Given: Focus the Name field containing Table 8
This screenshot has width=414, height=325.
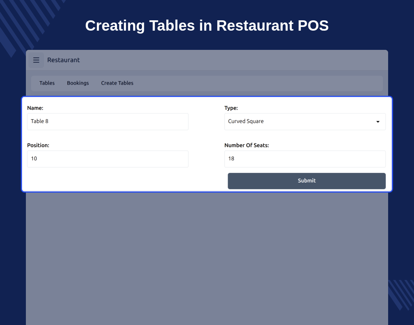Looking at the screenshot, I should click(x=108, y=122).
